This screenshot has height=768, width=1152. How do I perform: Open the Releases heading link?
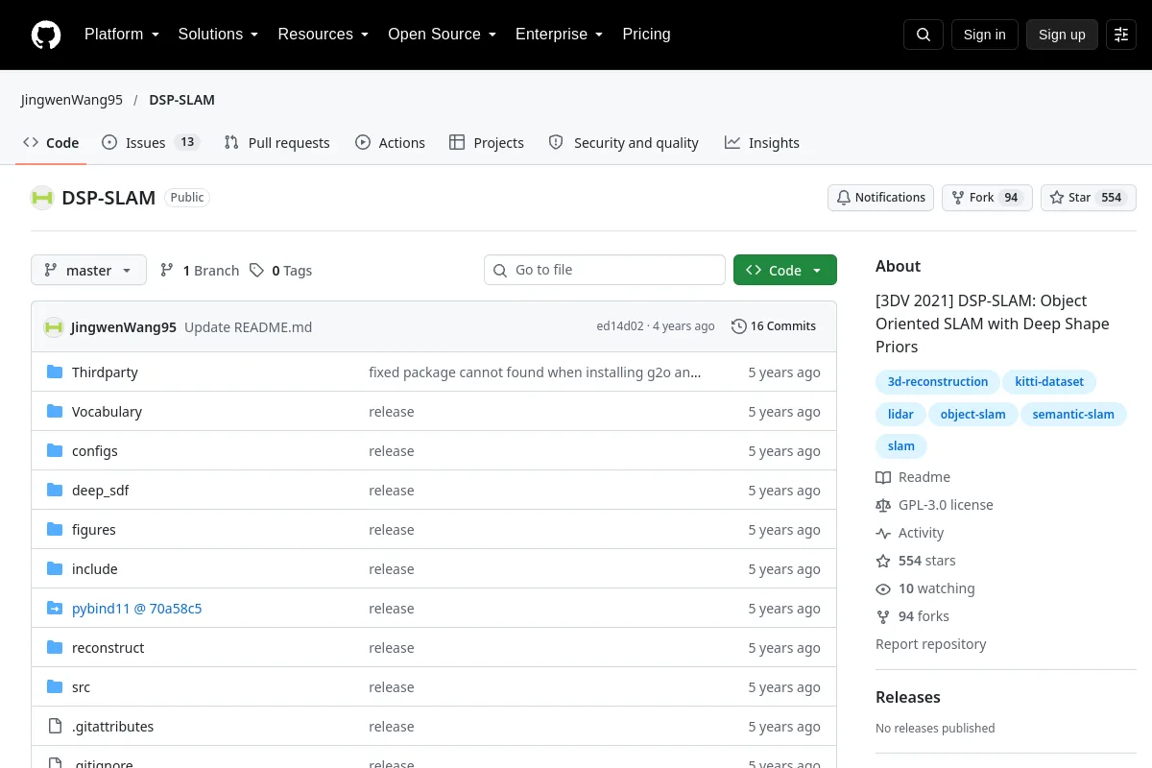point(908,697)
